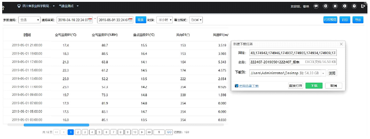
Task: Click the 时间 column header
Action: click(27, 35)
